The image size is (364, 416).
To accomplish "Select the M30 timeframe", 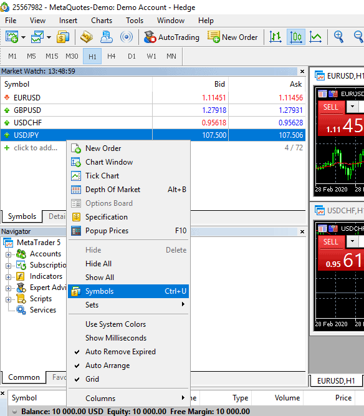I will tap(72, 56).
